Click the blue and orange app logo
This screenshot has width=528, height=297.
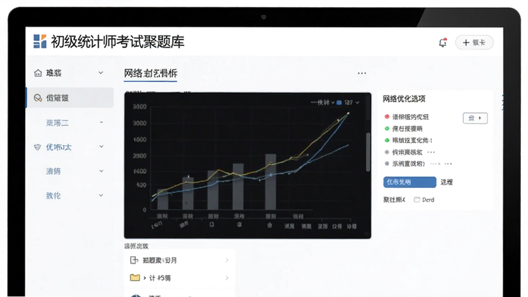tap(40, 41)
